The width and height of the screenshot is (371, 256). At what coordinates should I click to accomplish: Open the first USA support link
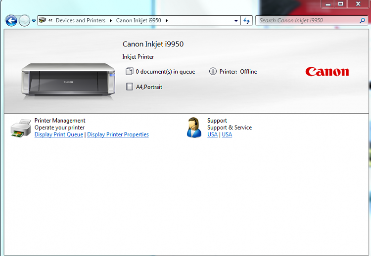pyautogui.click(x=213, y=134)
